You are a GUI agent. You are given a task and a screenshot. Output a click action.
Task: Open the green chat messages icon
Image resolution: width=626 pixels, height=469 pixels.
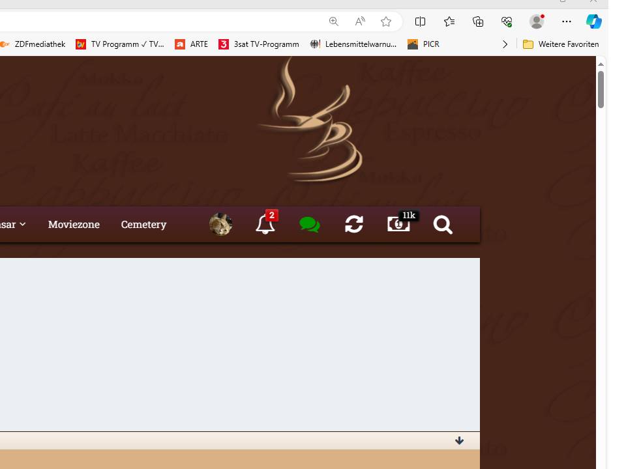click(310, 225)
